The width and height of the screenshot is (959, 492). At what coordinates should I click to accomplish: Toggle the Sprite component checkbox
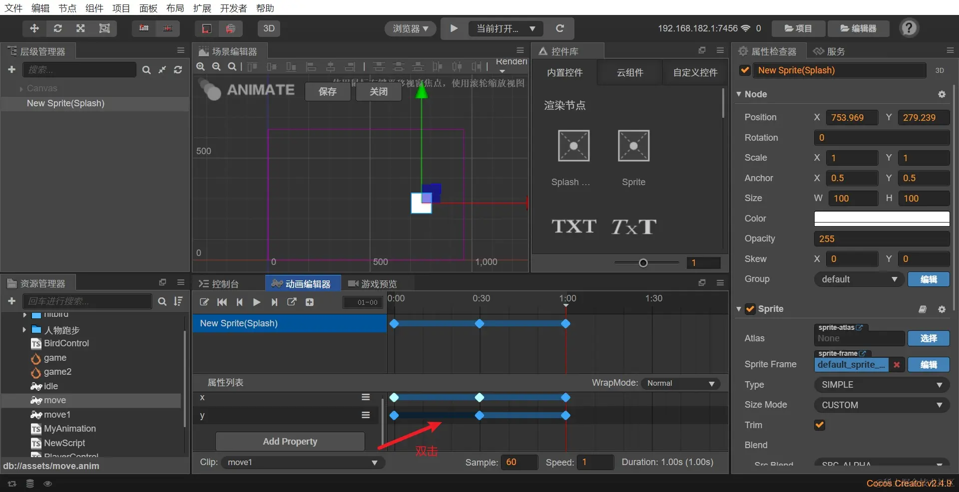point(750,309)
